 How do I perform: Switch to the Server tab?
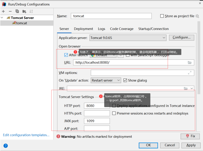click(x=64, y=29)
